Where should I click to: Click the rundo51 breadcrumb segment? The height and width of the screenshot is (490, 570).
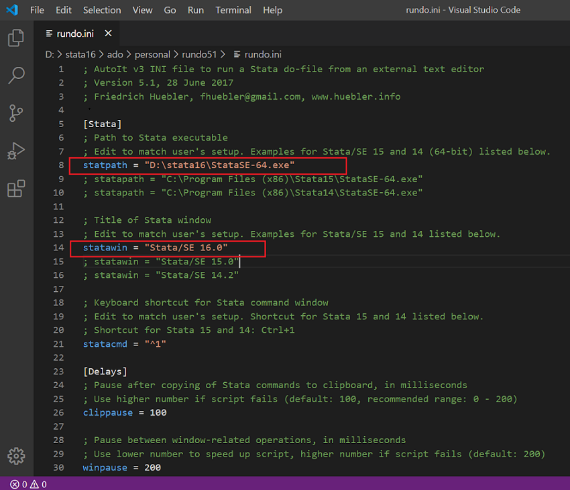(199, 54)
